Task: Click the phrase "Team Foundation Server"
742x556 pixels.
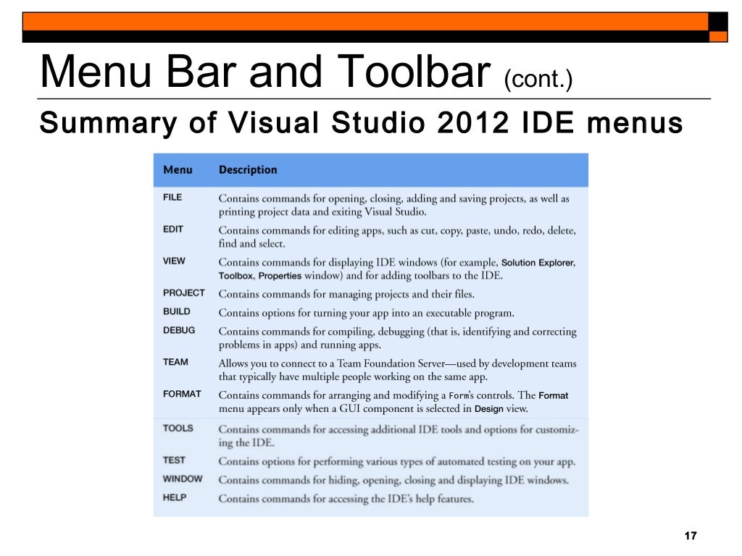Action: [x=391, y=363]
